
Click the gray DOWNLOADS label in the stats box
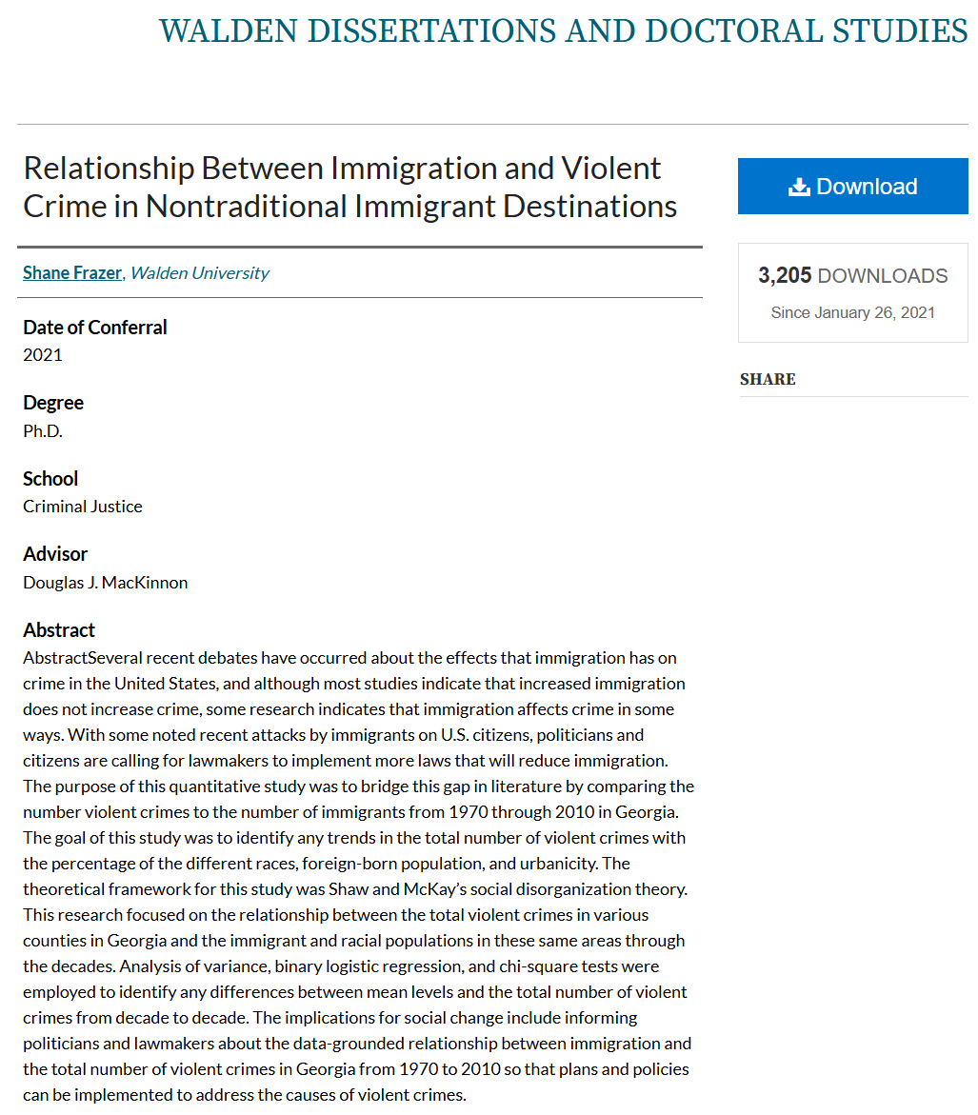click(883, 276)
